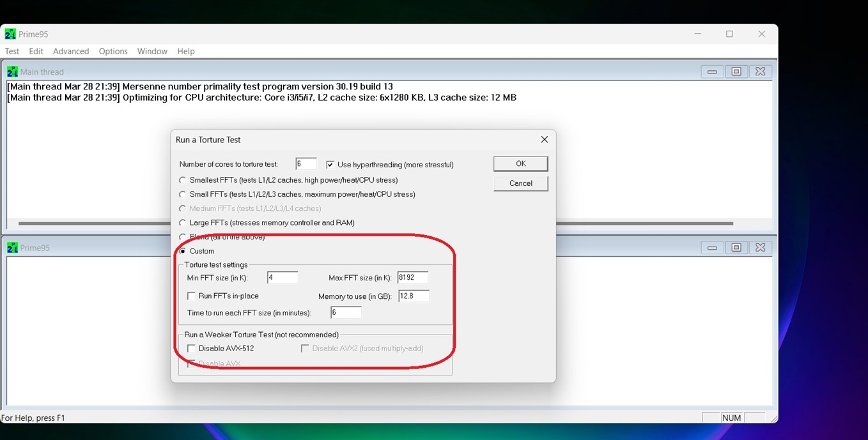Select the Blend radio option
This screenshot has width=868, height=440.
click(x=183, y=237)
